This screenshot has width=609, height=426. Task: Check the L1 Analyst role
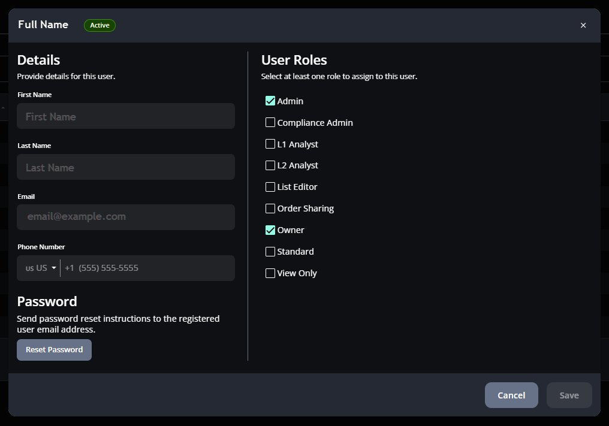(x=270, y=144)
